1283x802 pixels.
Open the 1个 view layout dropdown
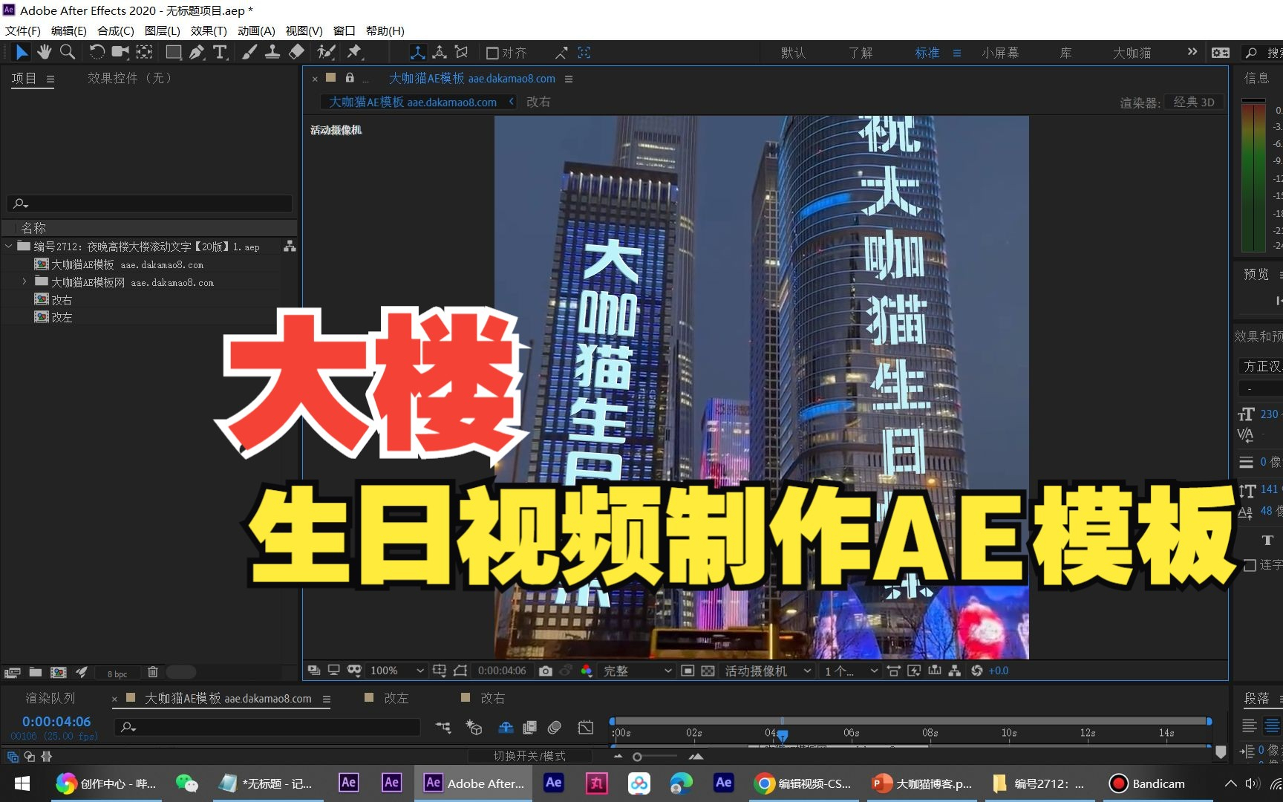click(x=851, y=671)
